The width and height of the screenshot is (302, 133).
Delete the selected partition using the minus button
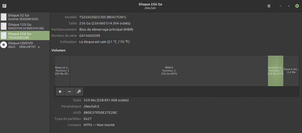click(69, 92)
